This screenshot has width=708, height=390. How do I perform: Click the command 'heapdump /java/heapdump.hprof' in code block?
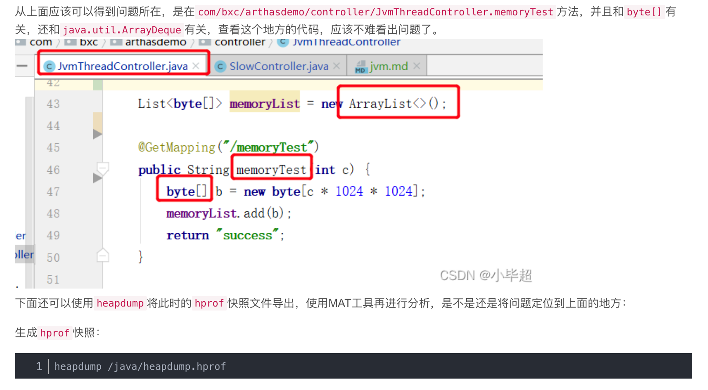point(140,366)
